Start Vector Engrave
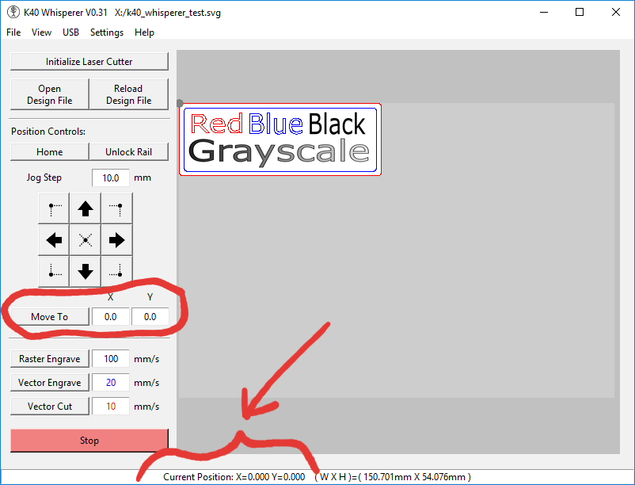 49,383
